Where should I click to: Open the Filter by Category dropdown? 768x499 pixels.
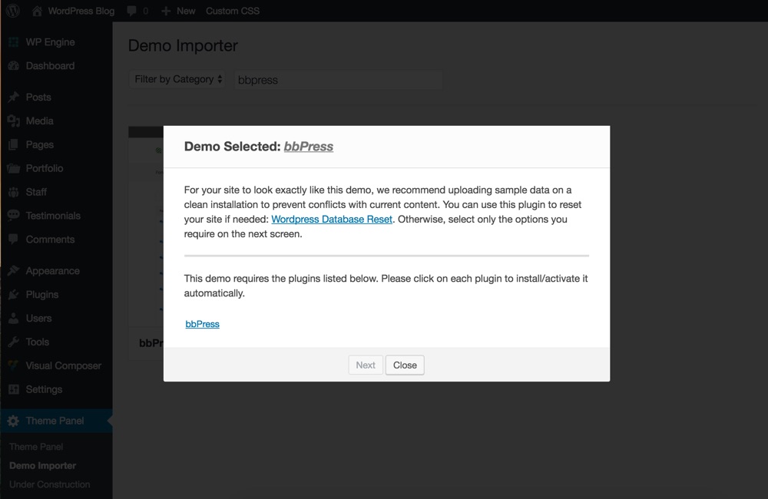tap(177, 79)
